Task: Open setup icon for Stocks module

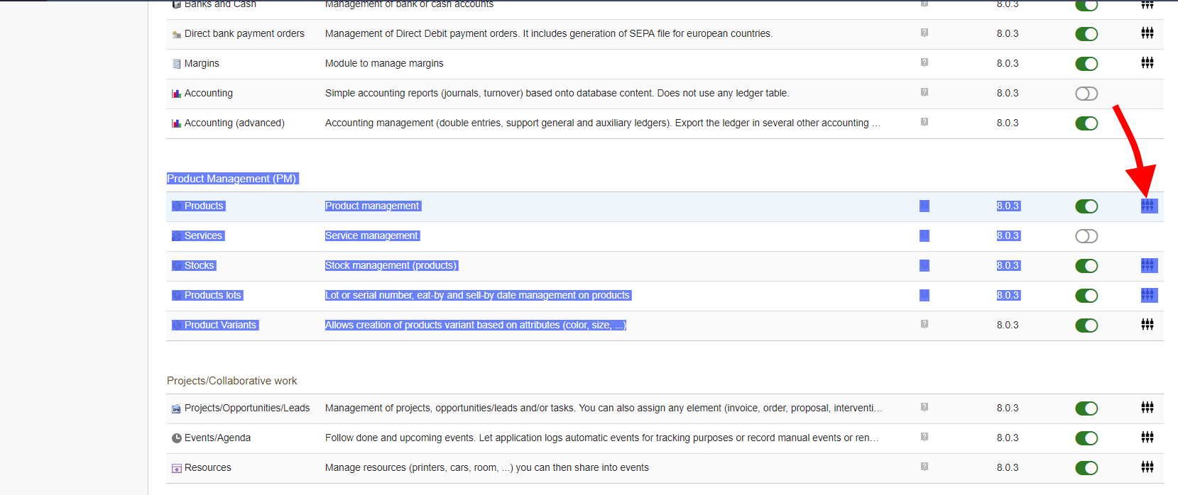Action: tap(1147, 265)
